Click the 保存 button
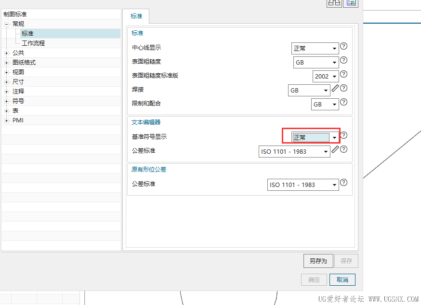This screenshot has height=305, width=421. point(346,261)
